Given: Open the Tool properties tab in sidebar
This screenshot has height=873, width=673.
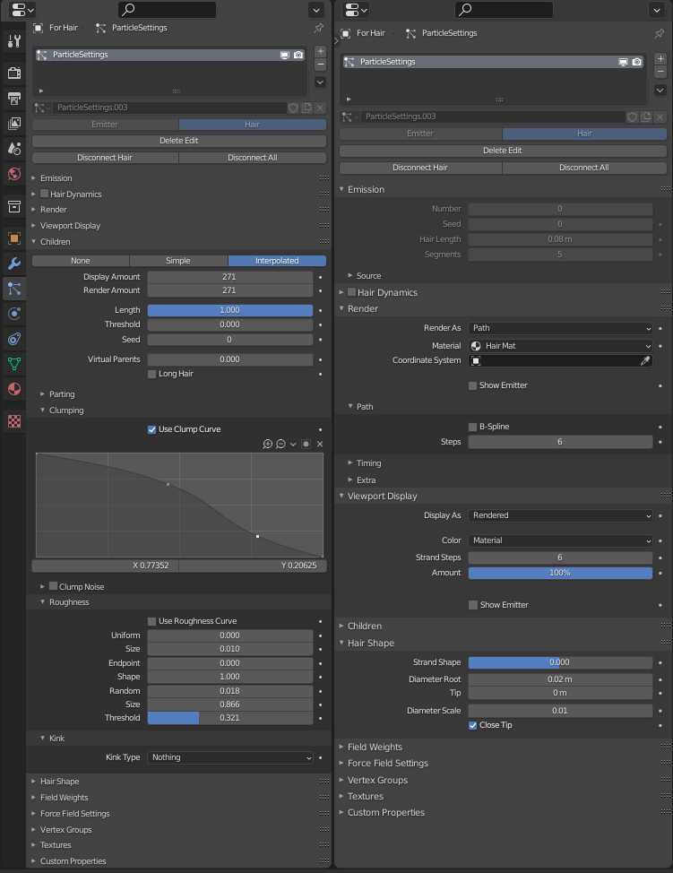Looking at the screenshot, I should [x=13, y=41].
